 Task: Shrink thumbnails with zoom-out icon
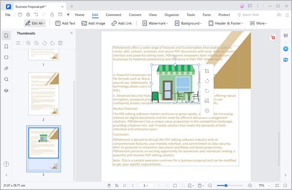(36, 43)
